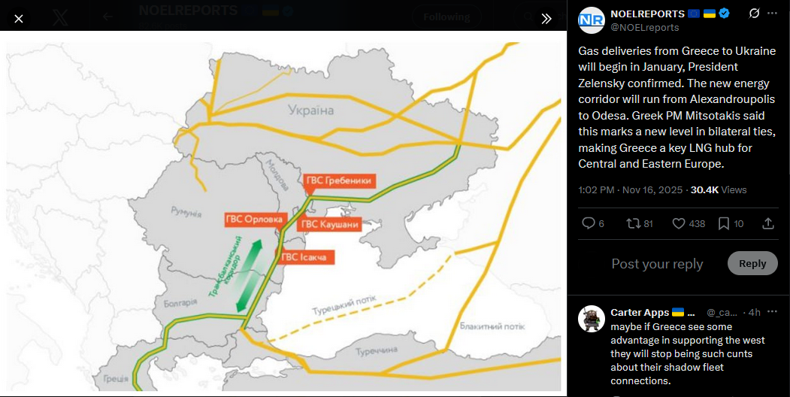Open the post timestamp Nov 16, 2025

[x=631, y=190]
